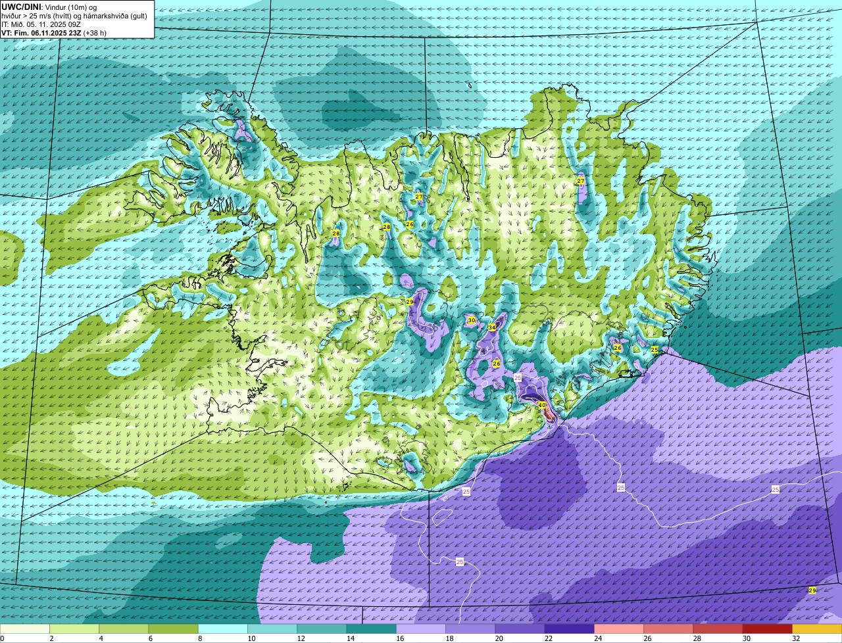Image resolution: width=842 pixels, height=643 pixels.
Task: Click the 'UWC/DINI: Vindur (10m) og' title line
Action: click(49, 7)
